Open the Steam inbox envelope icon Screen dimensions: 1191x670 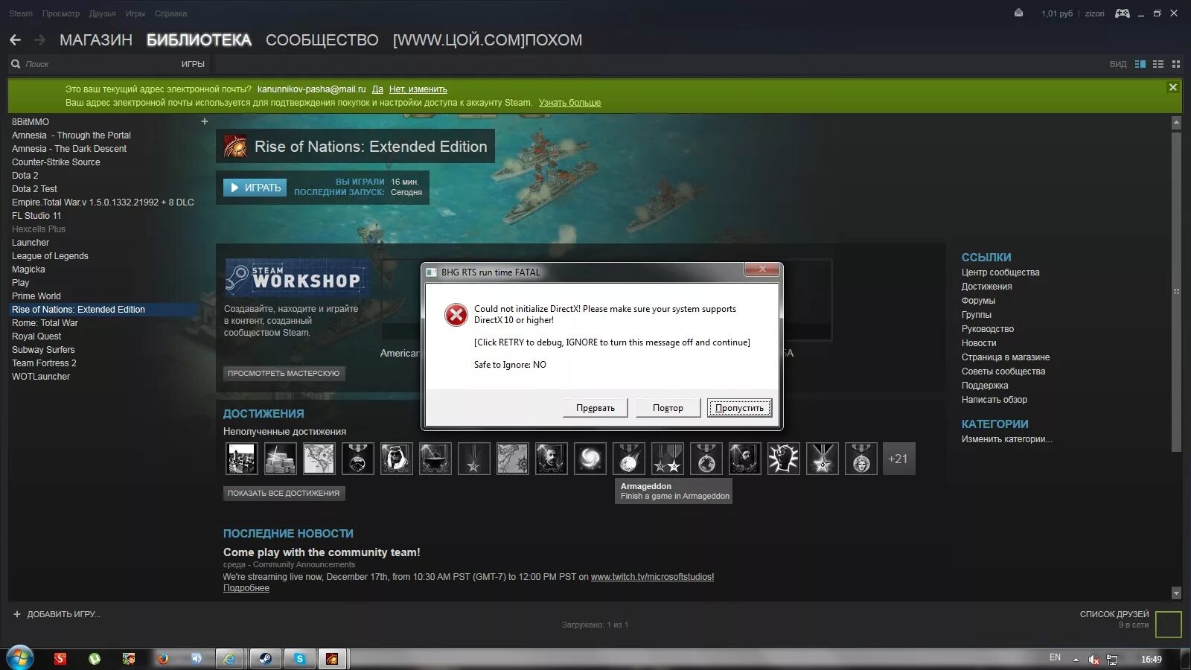[1018, 13]
